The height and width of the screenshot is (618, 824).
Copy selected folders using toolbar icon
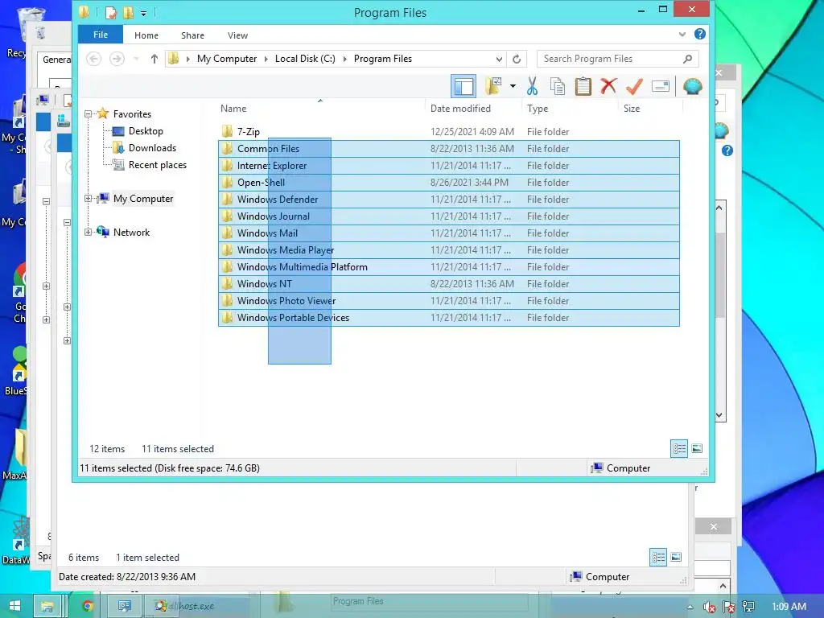click(x=558, y=86)
